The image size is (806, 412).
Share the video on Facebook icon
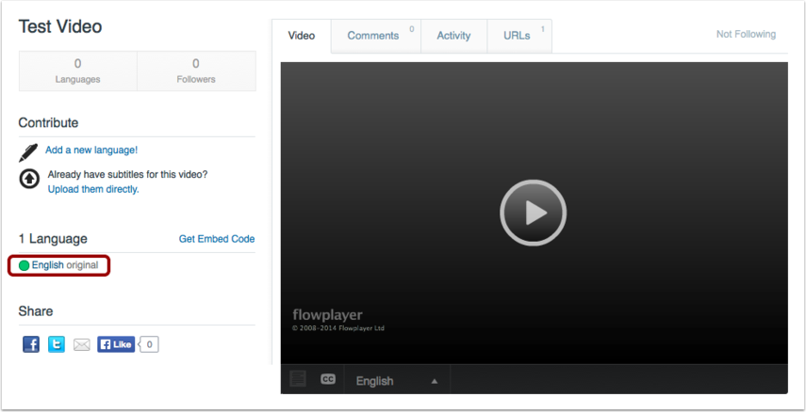(x=31, y=344)
